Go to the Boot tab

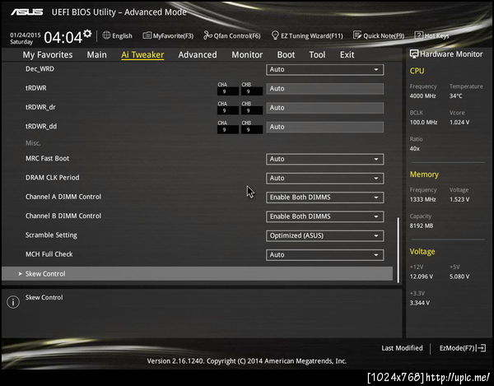[286, 55]
